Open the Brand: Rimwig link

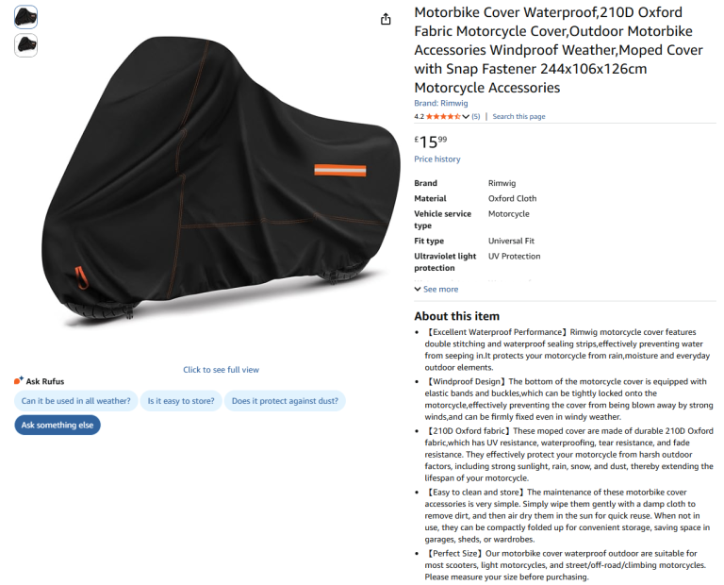441,103
